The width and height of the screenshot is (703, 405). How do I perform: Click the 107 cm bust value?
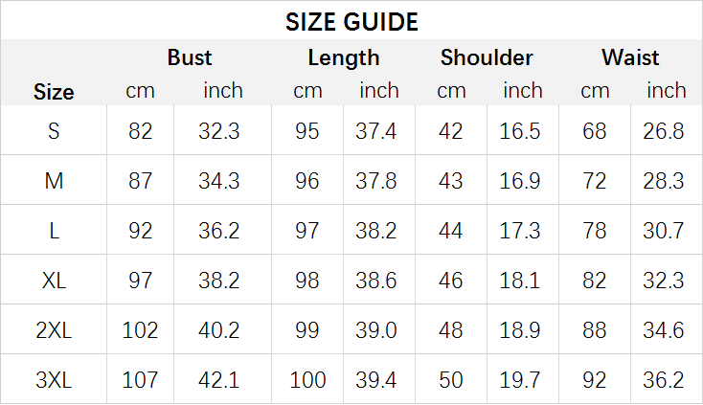pos(140,380)
